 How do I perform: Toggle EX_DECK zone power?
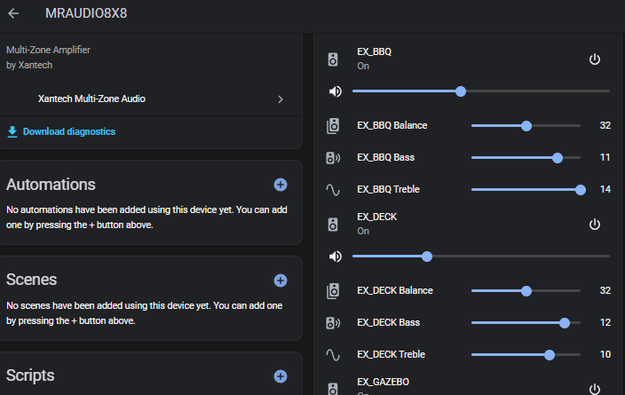[595, 224]
